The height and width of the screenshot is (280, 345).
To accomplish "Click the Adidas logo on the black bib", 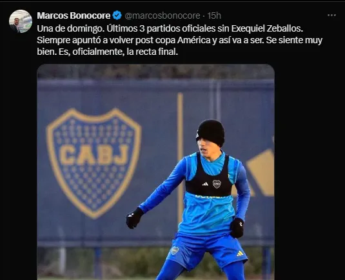I will (x=205, y=184).
